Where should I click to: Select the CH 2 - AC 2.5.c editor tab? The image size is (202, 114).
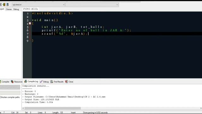tap(31, 9)
